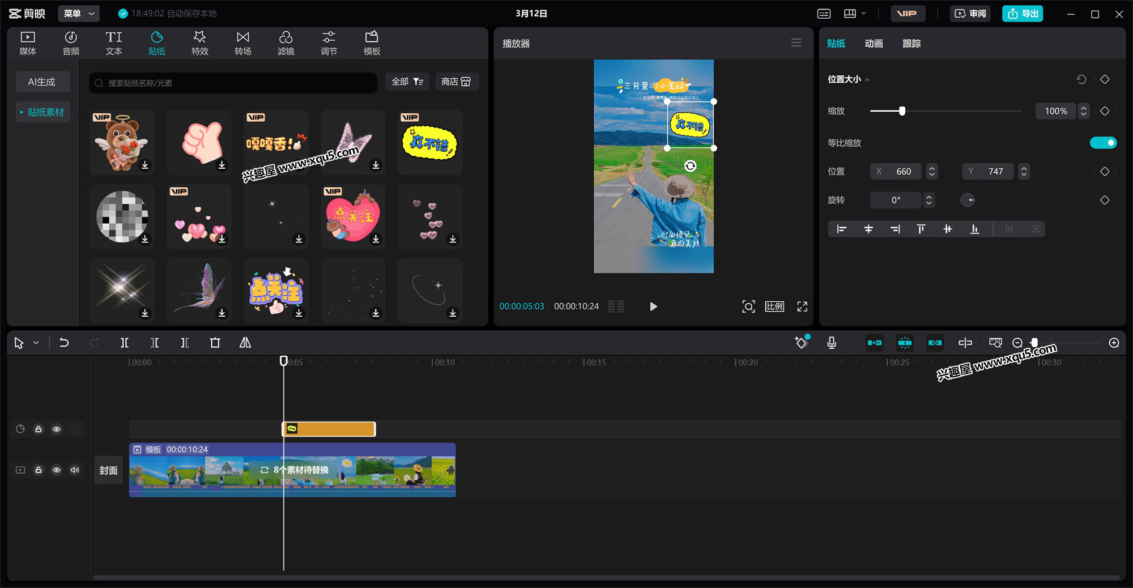Image resolution: width=1133 pixels, height=588 pixels.
Task: Lock the main video track
Action: pos(39,470)
